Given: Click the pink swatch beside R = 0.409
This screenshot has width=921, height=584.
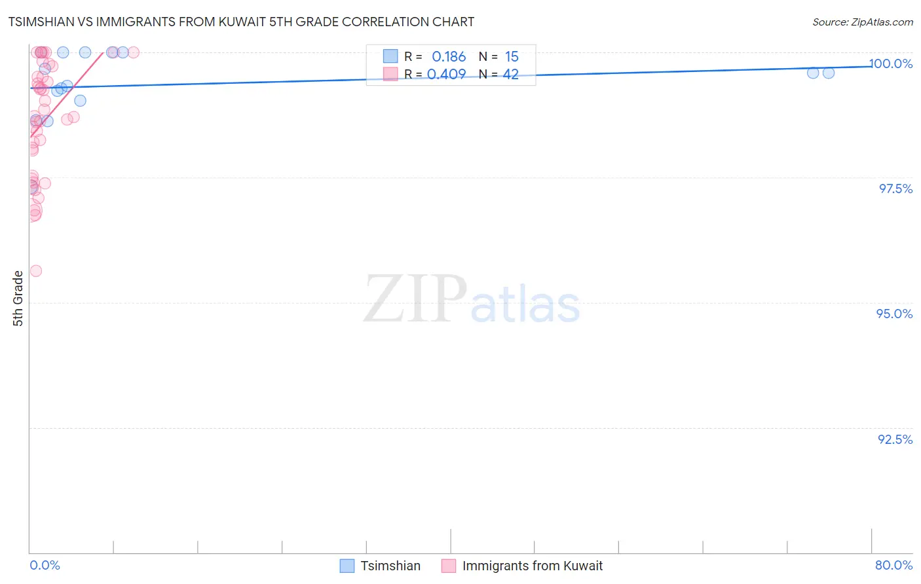Looking at the screenshot, I should pos(390,74).
